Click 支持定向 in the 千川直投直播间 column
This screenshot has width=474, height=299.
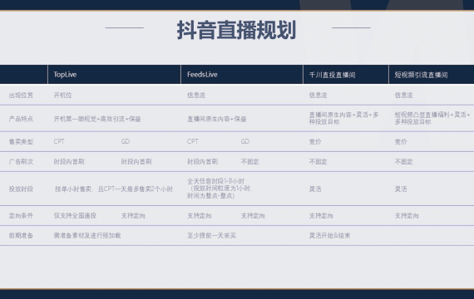pos(321,216)
